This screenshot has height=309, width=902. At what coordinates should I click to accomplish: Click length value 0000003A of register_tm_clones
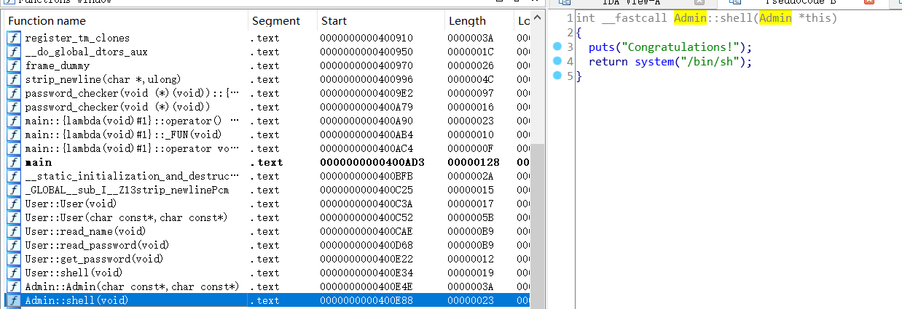coord(471,38)
